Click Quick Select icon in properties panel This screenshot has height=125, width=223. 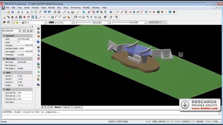point(31,31)
